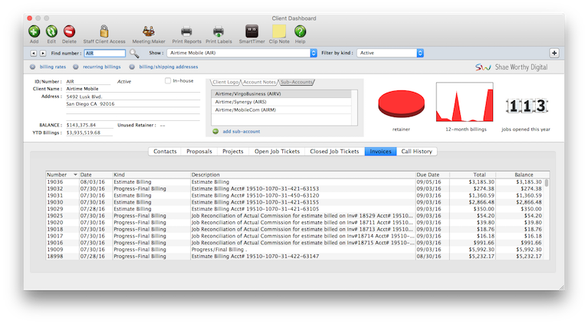Toggle the In-house checkbox
The height and width of the screenshot is (324, 588).
point(168,80)
